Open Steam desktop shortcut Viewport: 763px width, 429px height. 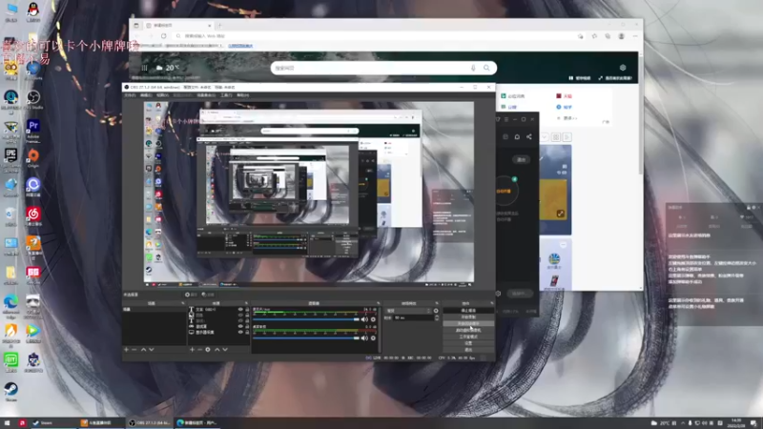[10, 391]
